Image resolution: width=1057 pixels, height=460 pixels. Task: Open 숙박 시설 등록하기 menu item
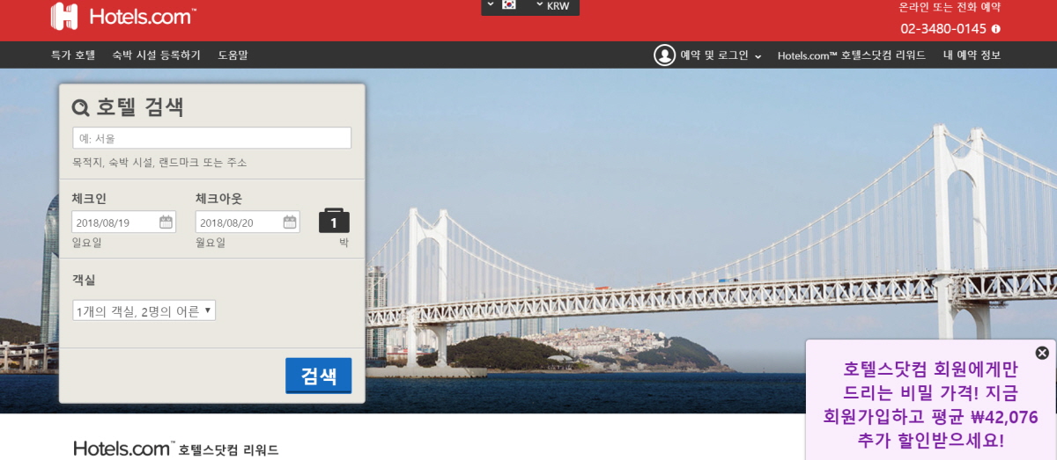pos(156,55)
